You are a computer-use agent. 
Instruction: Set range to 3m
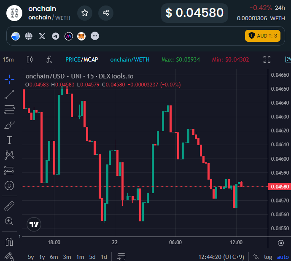[67, 257]
